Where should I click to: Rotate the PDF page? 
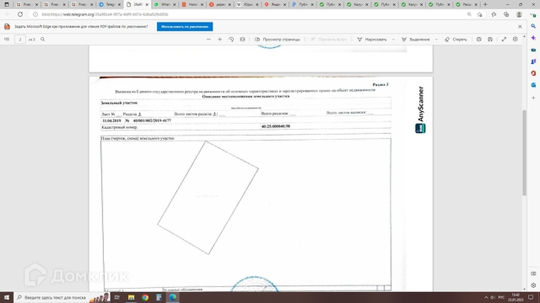[231, 39]
